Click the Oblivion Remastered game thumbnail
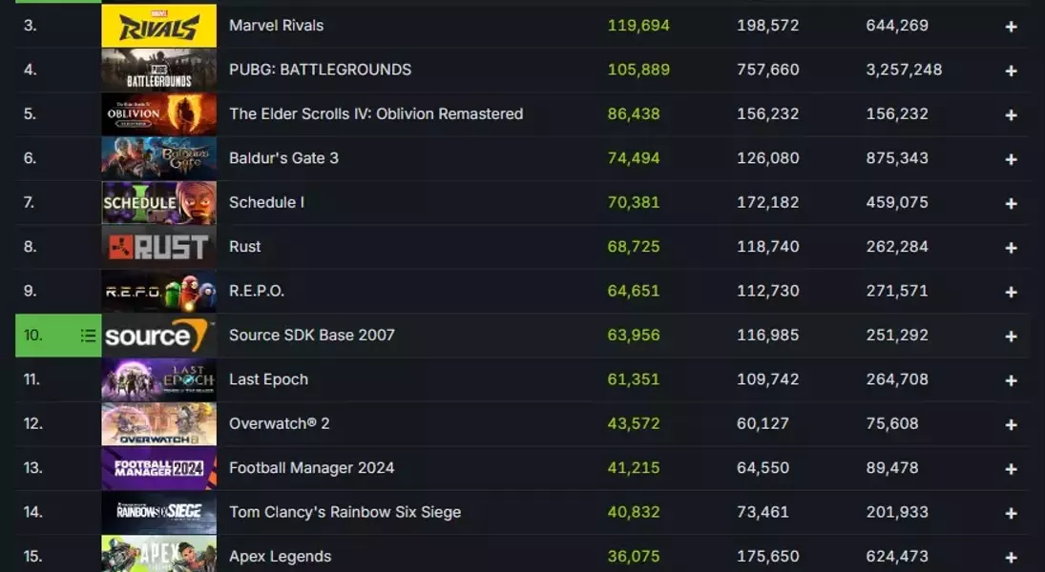Image resolution: width=1045 pixels, height=572 pixels. pyautogui.click(x=158, y=114)
